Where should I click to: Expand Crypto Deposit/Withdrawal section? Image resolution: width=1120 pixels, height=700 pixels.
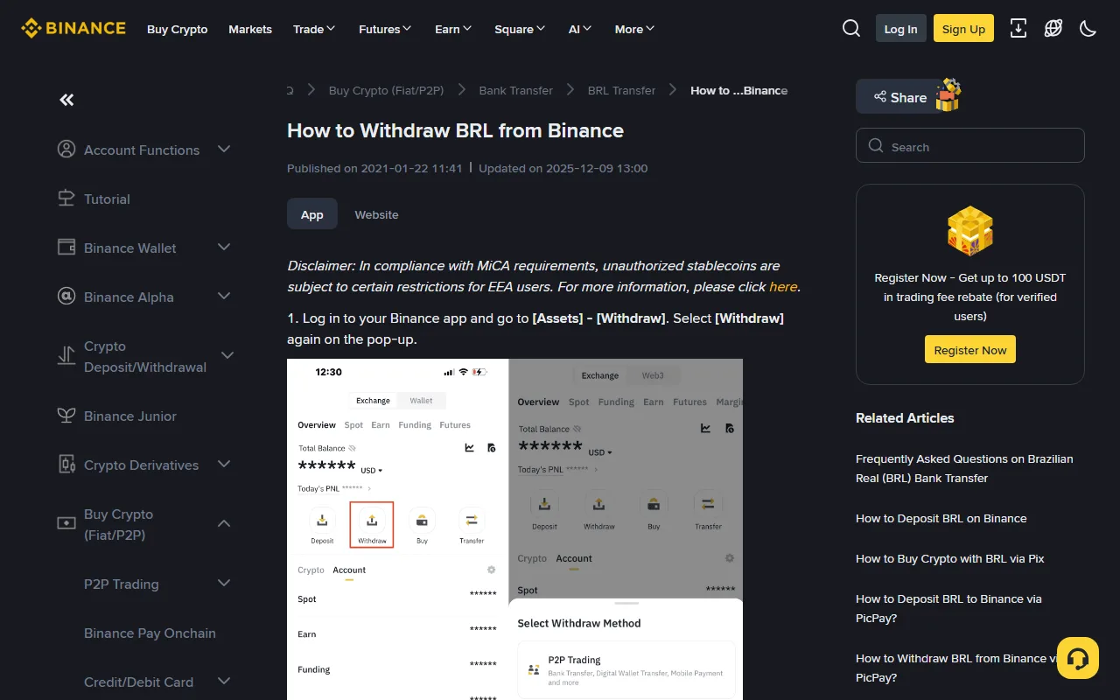(x=227, y=355)
